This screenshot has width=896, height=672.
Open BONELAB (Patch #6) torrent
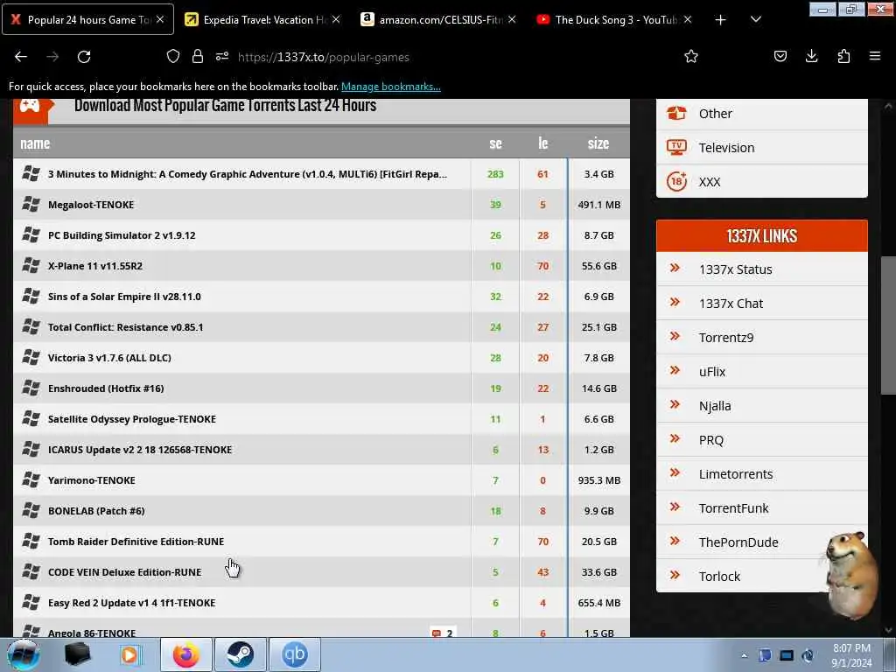(96, 511)
